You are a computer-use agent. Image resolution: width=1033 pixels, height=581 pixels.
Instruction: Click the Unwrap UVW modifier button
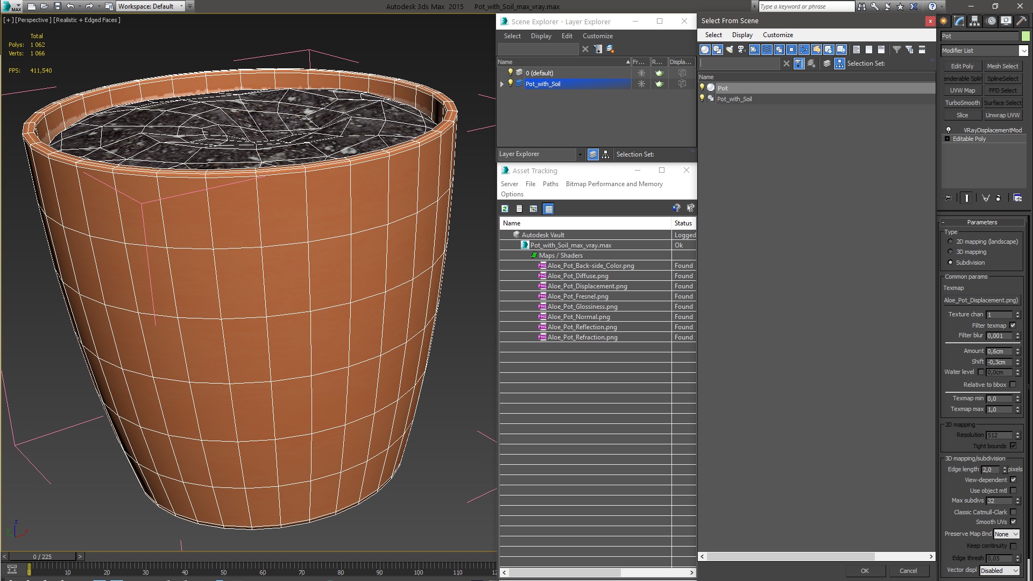(1002, 115)
